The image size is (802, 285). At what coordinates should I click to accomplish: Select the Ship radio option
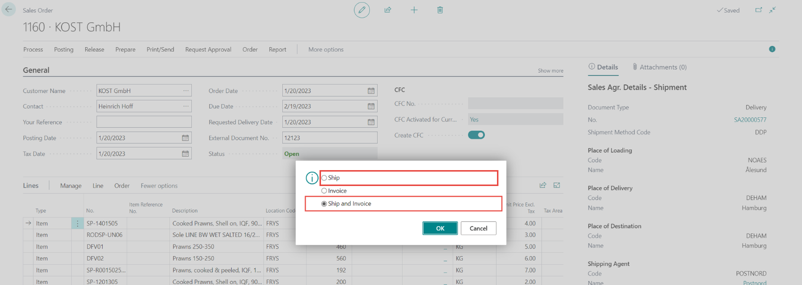pyautogui.click(x=324, y=178)
